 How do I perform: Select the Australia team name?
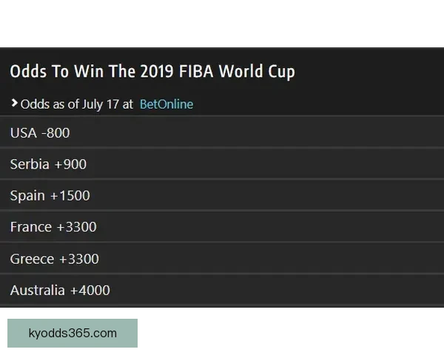point(37,291)
